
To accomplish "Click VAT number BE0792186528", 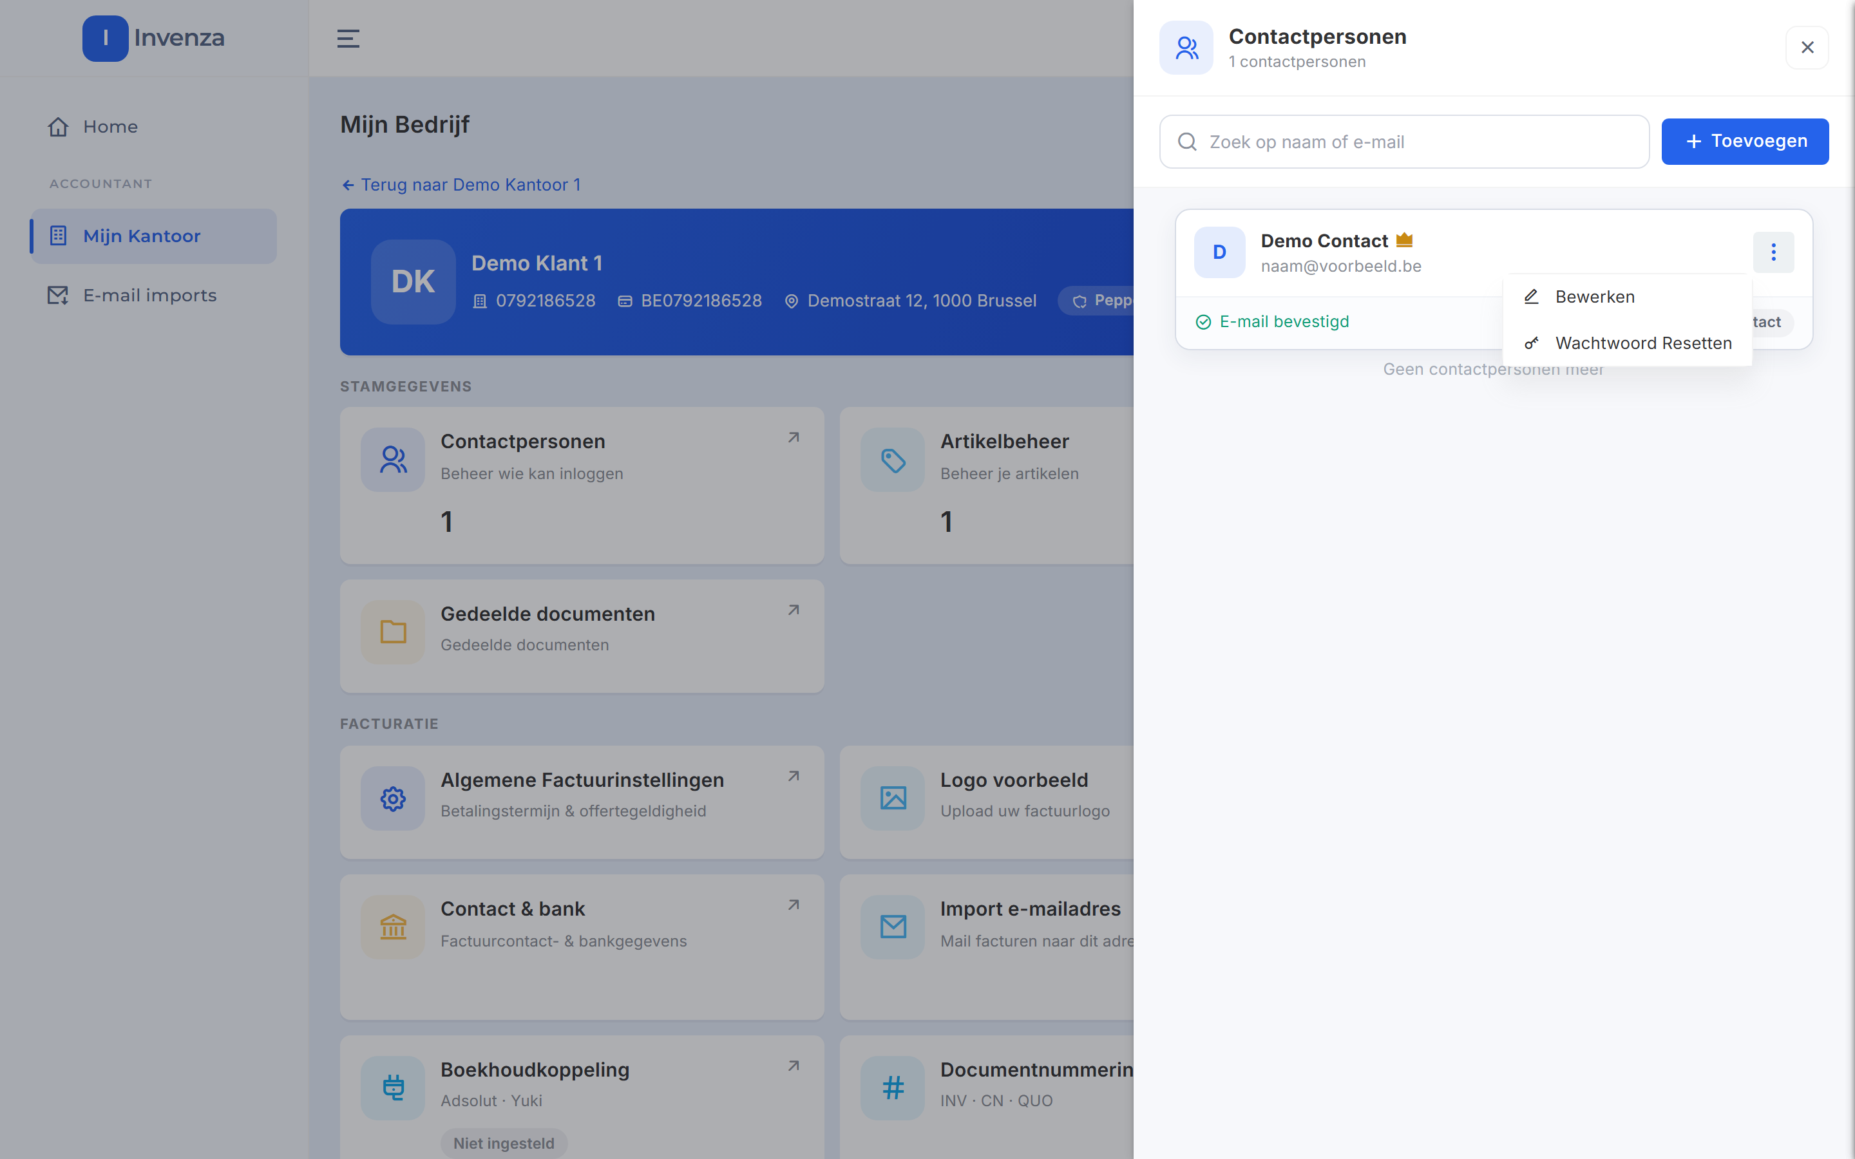I will point(690,301).
